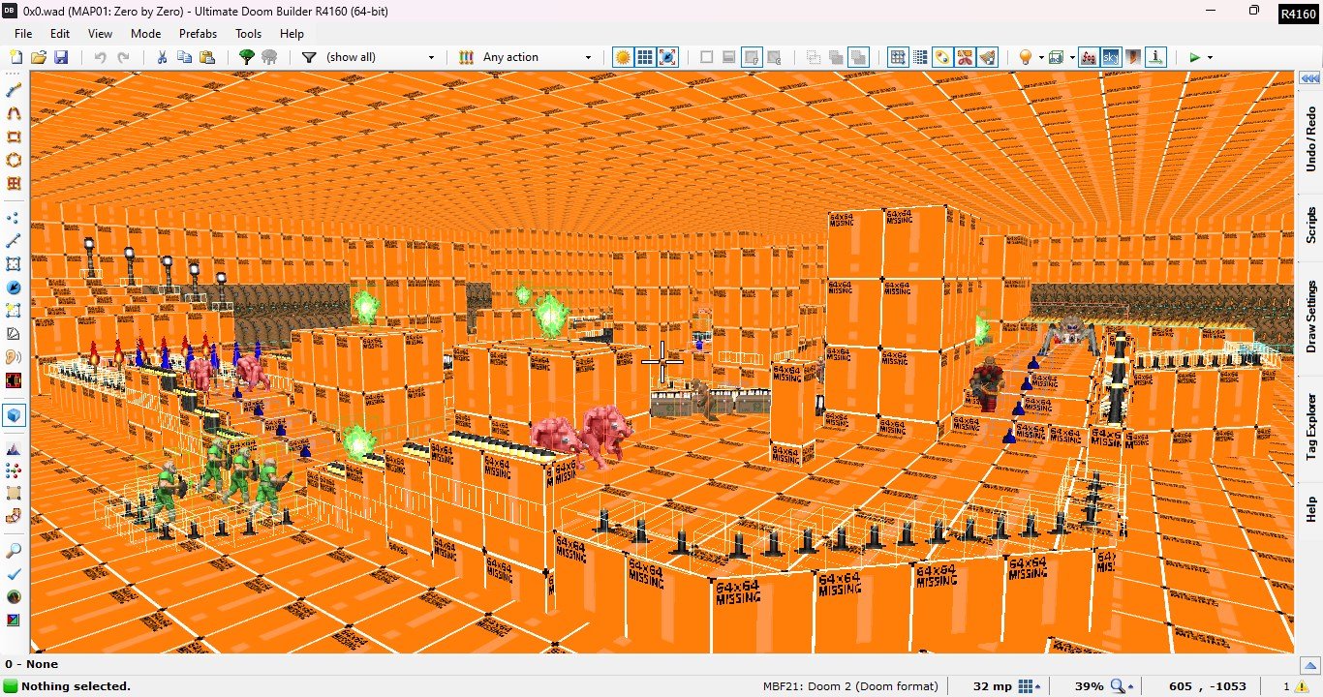Run Map Analysis with the checkmark icon
This screenshot has width=1323, height=697.
coord(14,573)
